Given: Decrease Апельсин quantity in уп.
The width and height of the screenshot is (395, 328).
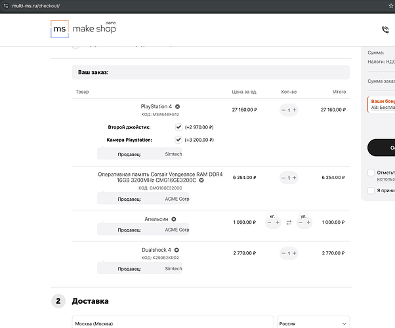Looking at the screenshot, I should click(301, 222).
